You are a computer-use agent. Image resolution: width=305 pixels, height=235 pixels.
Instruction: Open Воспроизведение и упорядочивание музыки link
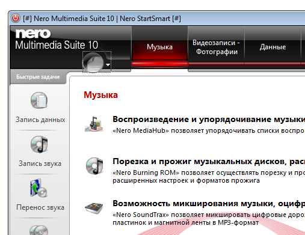pyautogui.click(x=209, y=120)
